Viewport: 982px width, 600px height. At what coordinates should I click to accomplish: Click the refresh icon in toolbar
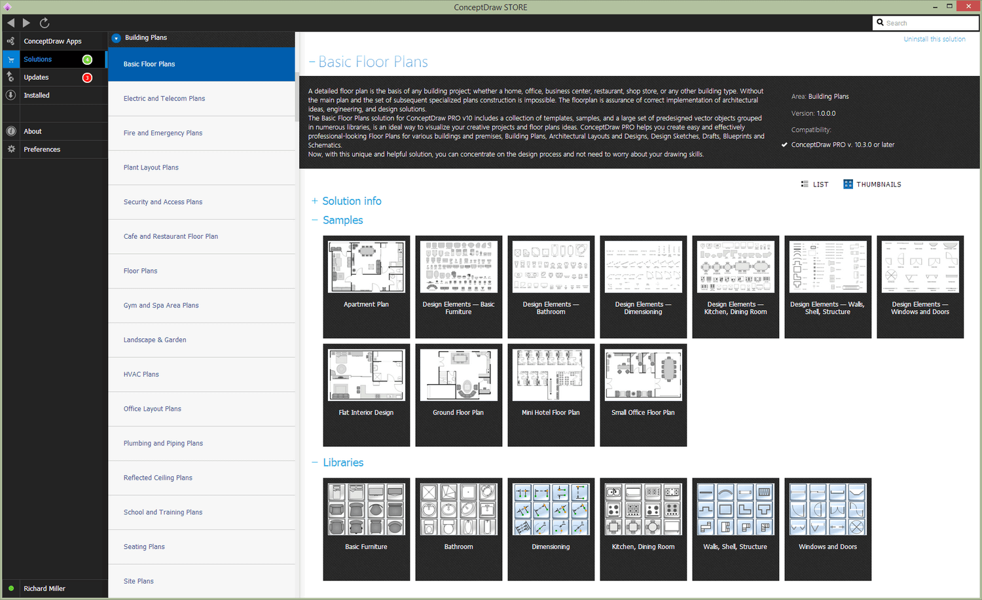45,23
